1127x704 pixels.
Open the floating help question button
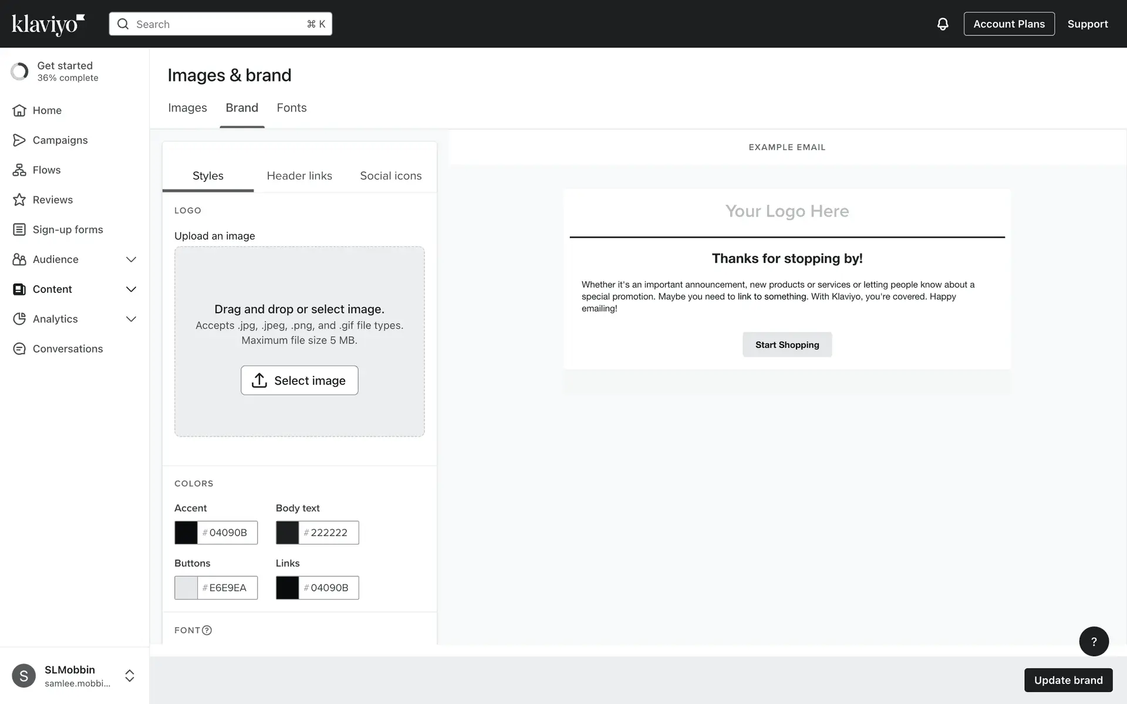[1094, 641]
